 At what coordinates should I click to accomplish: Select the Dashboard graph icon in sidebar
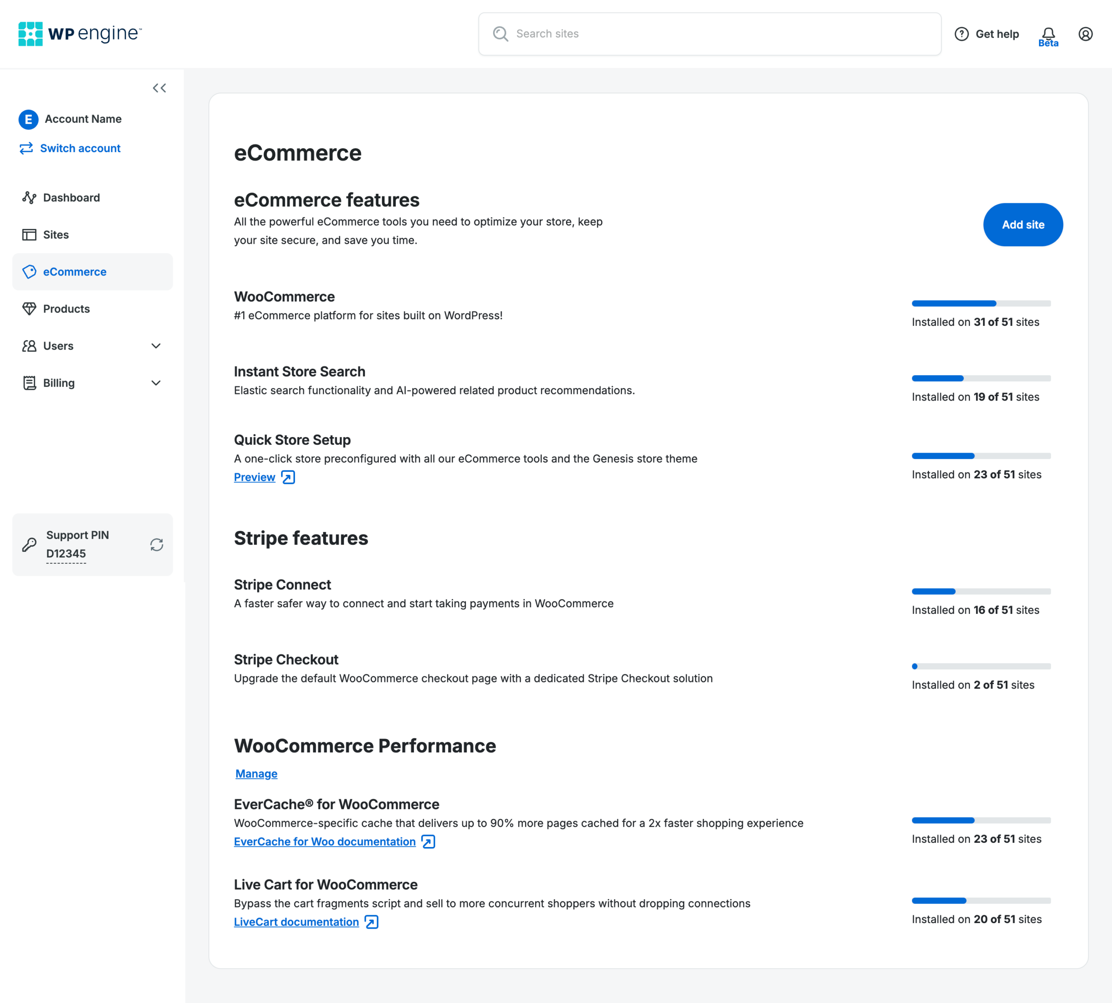29,197
